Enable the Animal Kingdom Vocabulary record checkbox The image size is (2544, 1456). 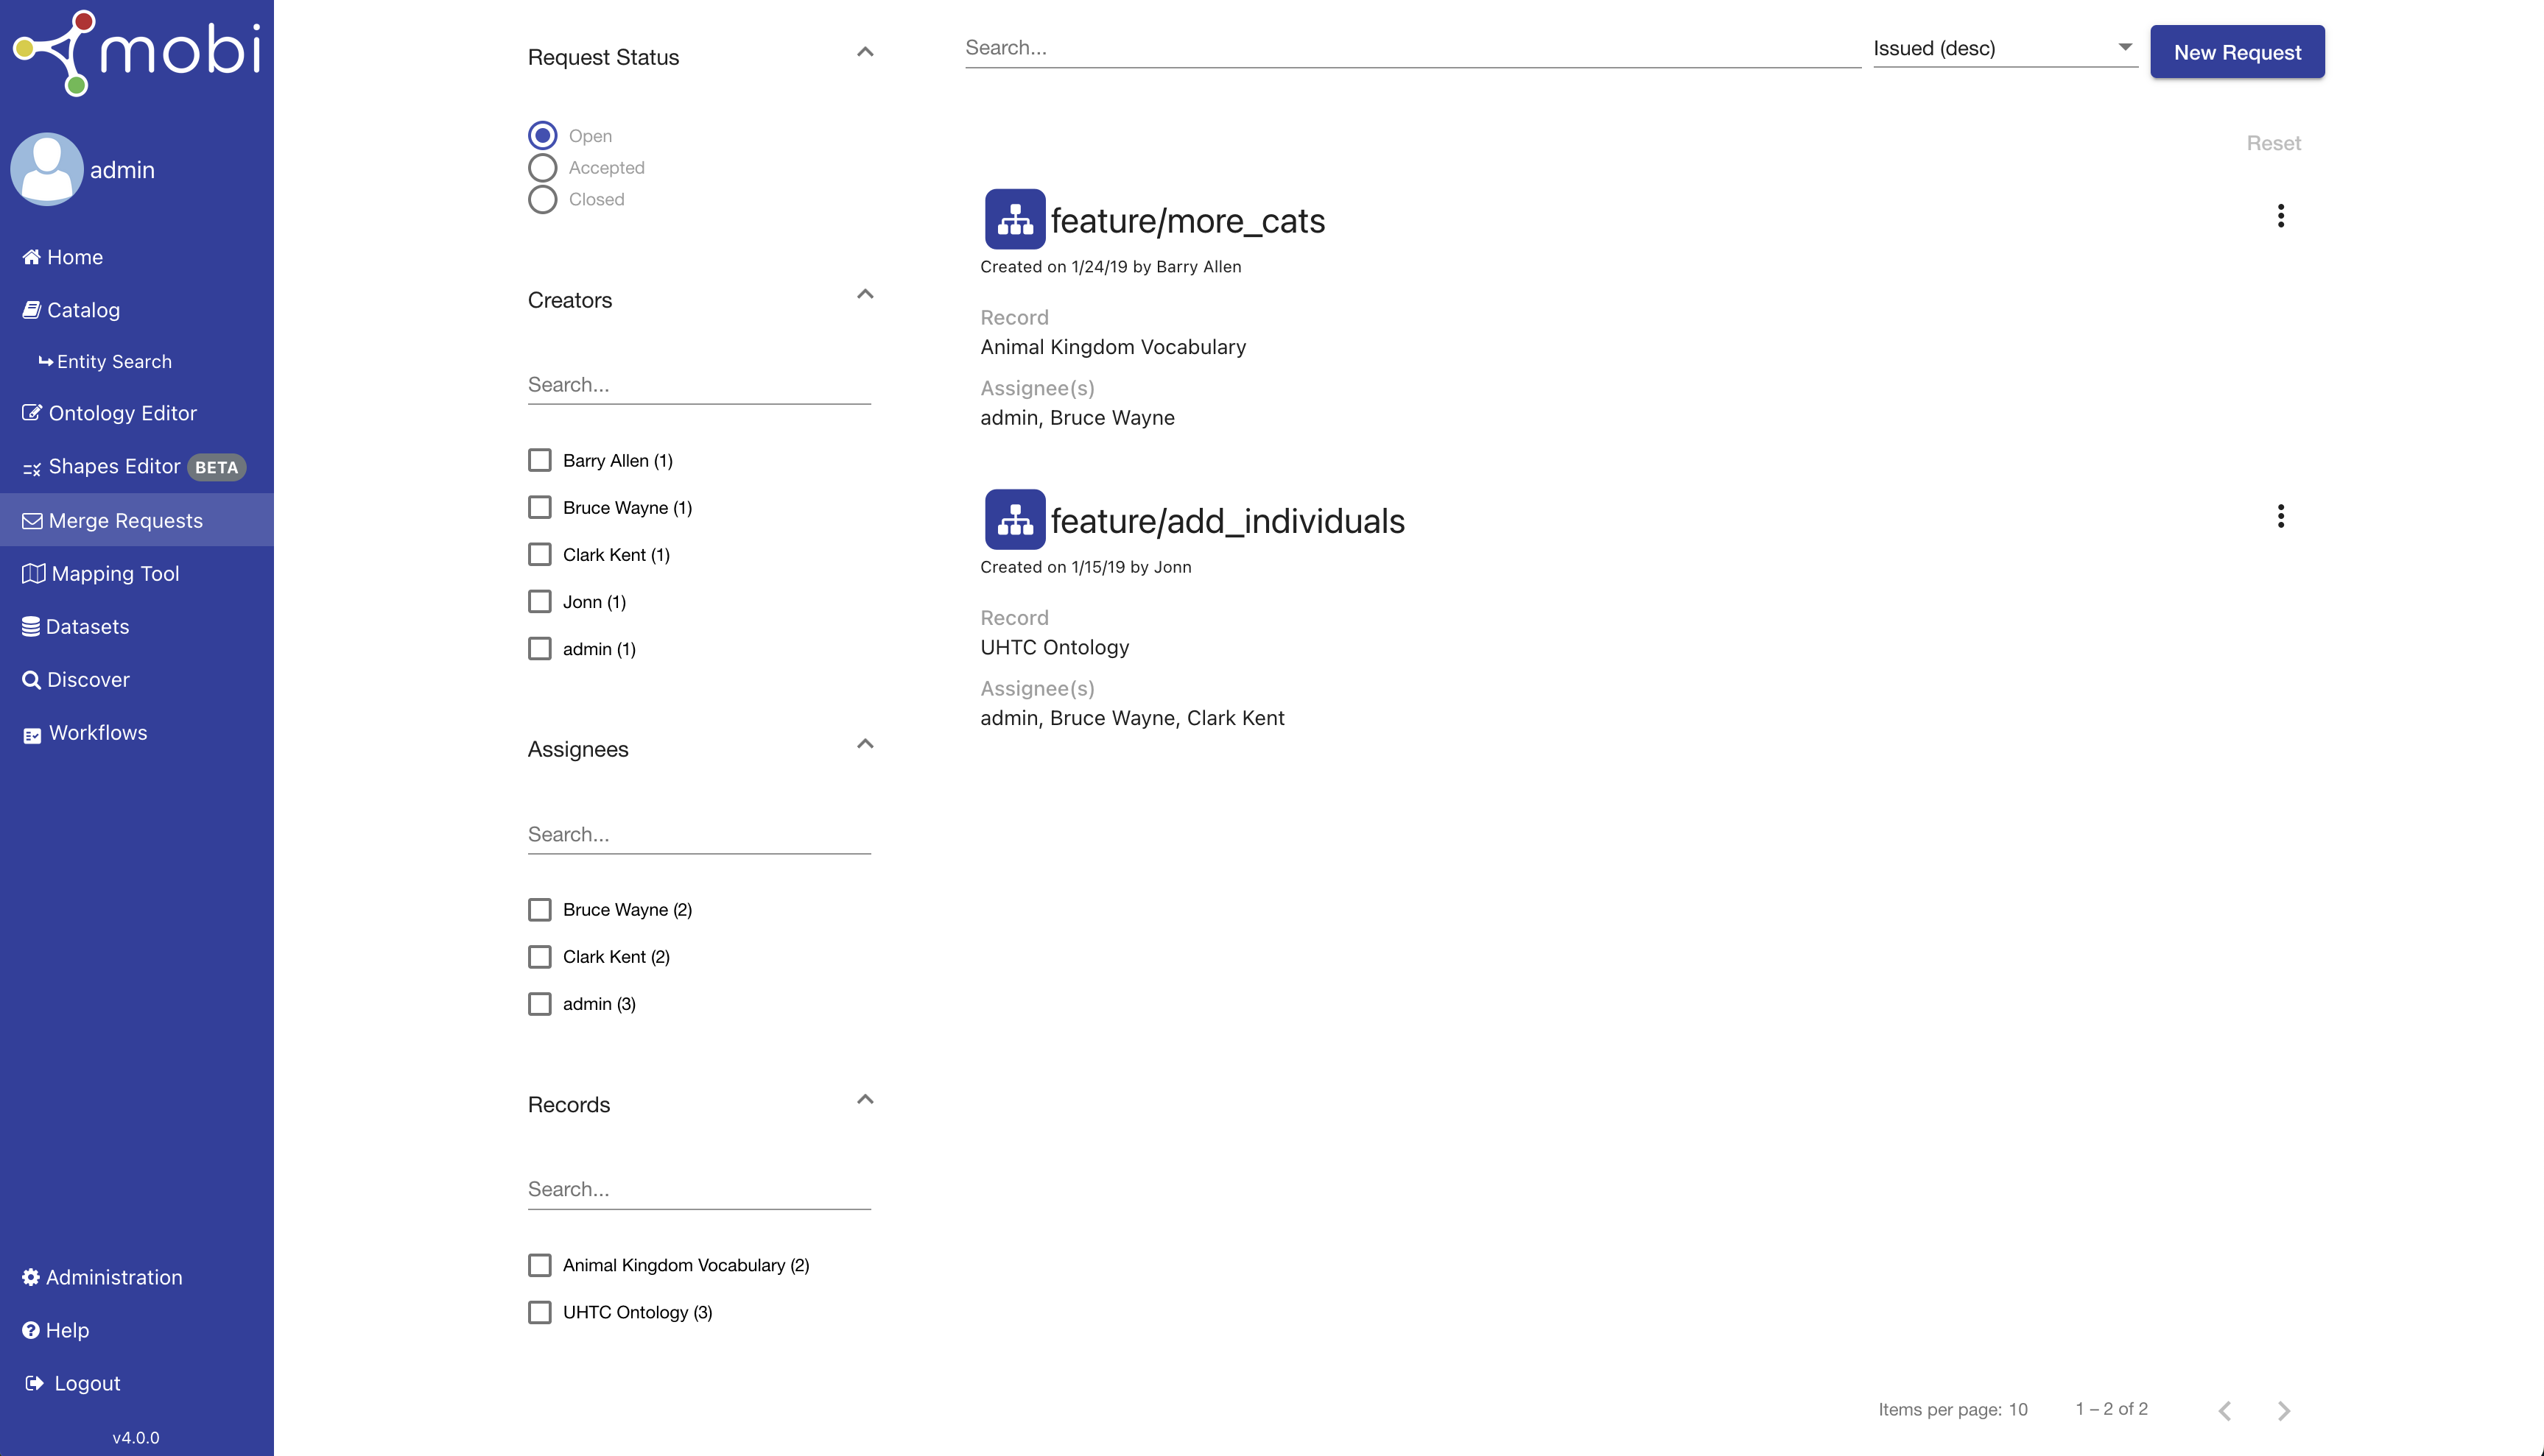pos(540,1264)
